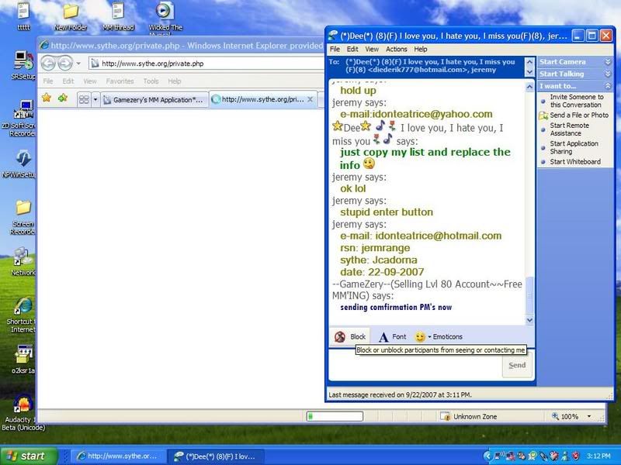The height and width of the screenshot is (465, 621).
Task: Click the 100% zoom level button
Action: coord(566,416)
